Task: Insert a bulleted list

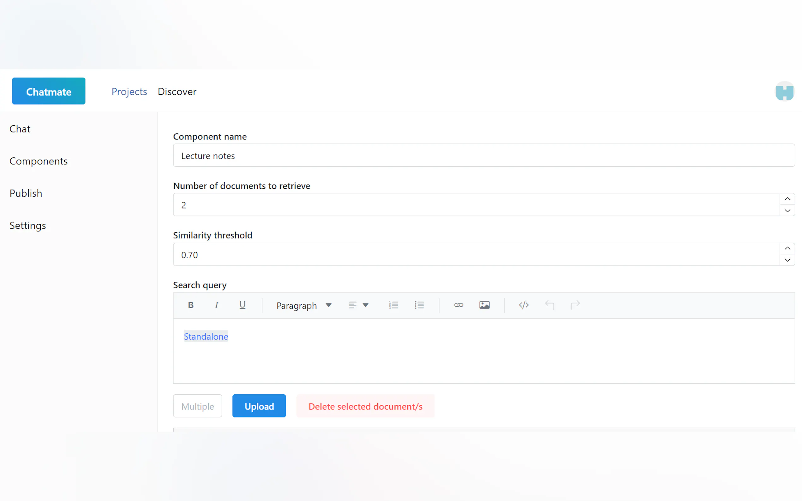Action: (x=419, y=305)
